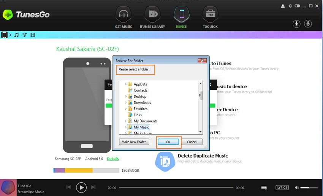Expand the Desktop folder node
Screen dimensions: 323x196
tap(125, 96)
